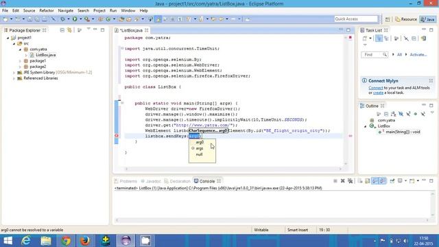Toggle Show Console When Standard Out Changes
This screenshot has width=439, height=247.
375,181
